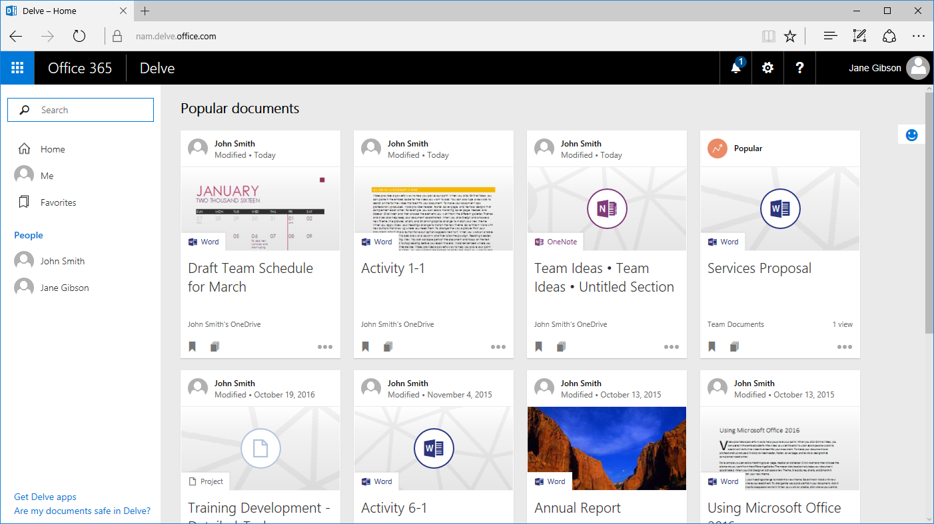Image resolution: width=934 pixels, height=524 pixels.
Task: Open more options on Team Ideas card
Action: 671,347
